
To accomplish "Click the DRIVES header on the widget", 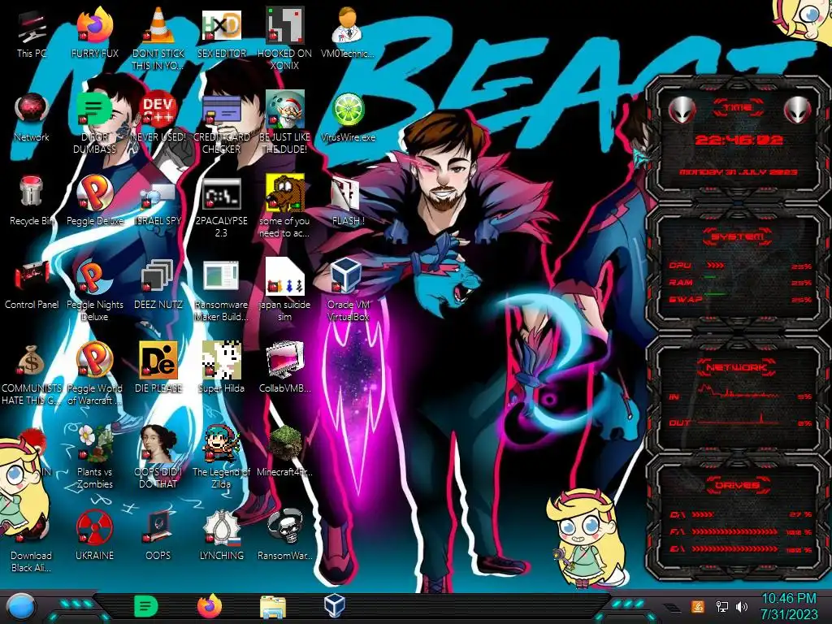I will 737,484.
